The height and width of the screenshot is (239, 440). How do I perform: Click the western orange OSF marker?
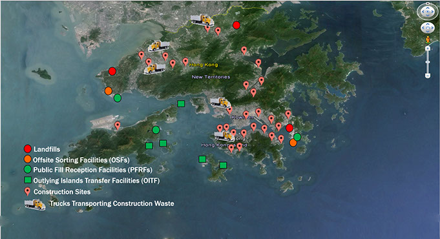click(109, 91)
